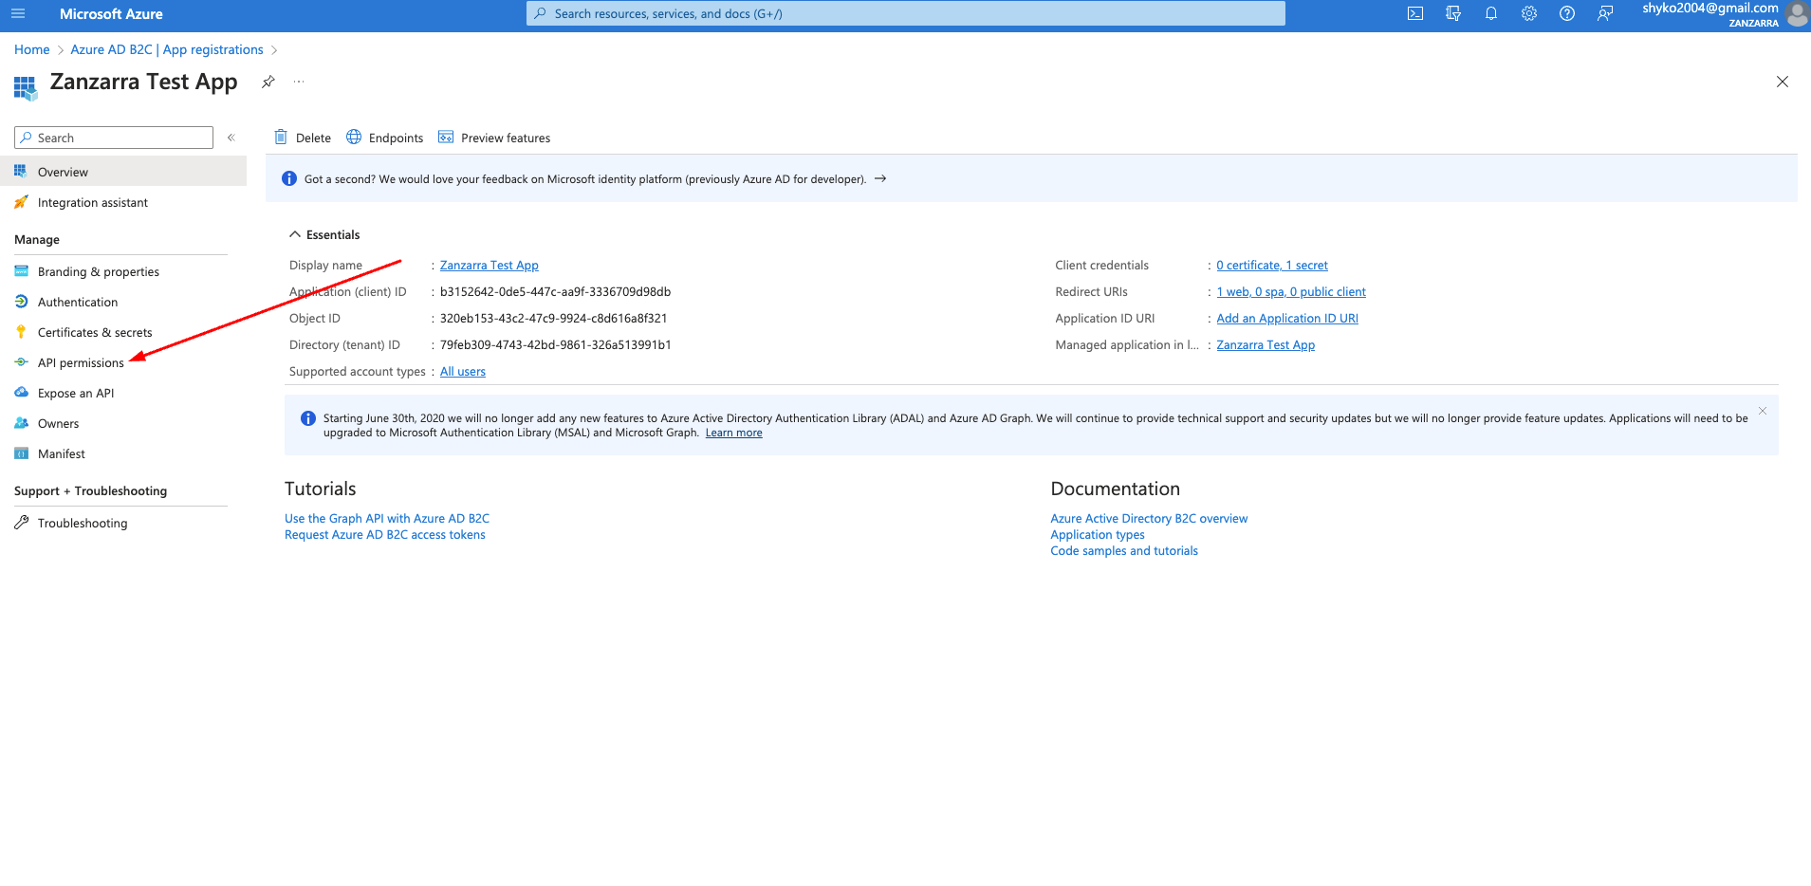The width and height of the screenshot is (1811, 886).
Task: Open Preview features
Action: pyautogui.click(x=494, y=138)
